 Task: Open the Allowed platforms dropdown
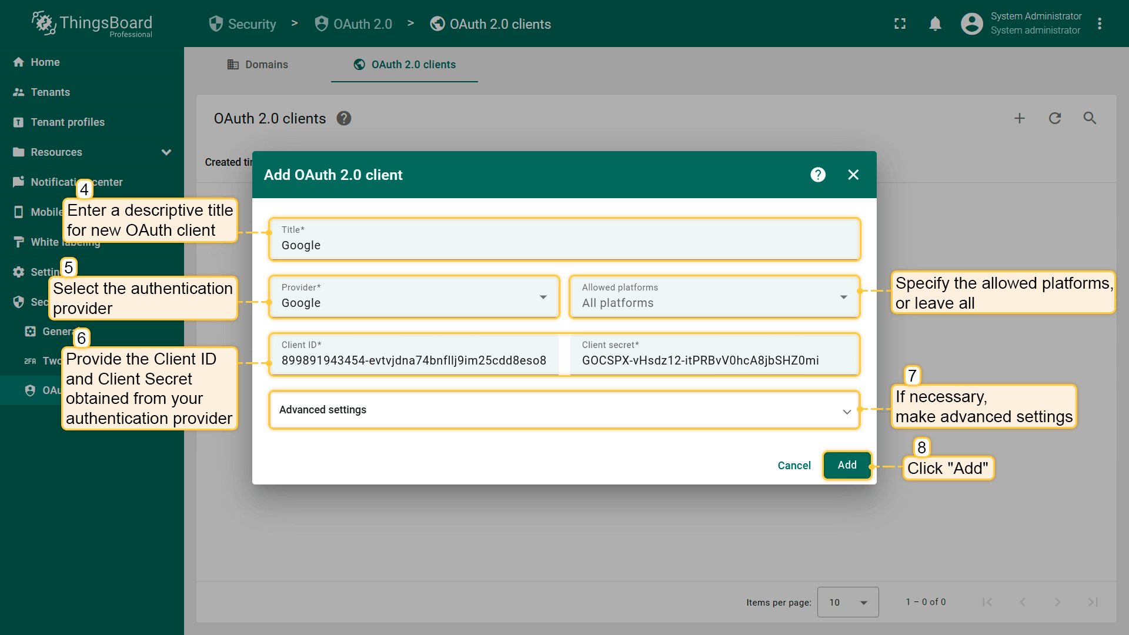pyautogui.click(x=714, y=297)
